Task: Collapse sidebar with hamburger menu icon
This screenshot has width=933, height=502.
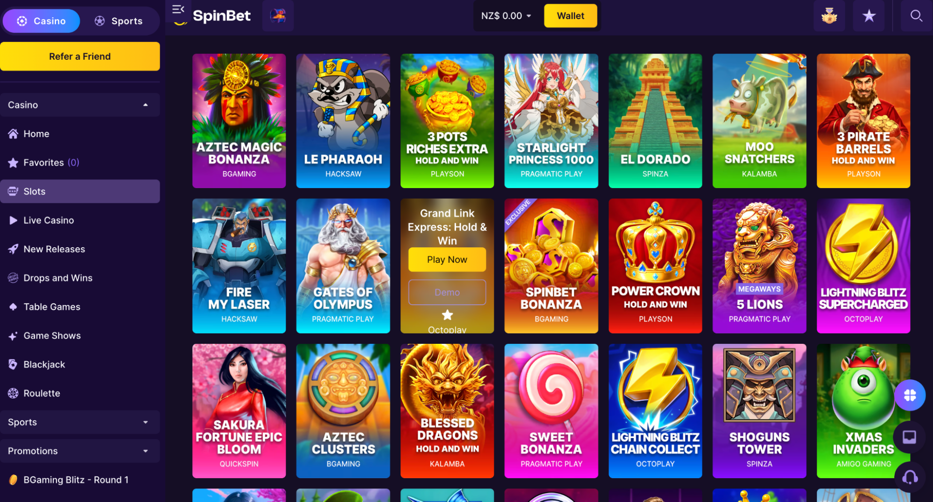Action: click(178, 9)
